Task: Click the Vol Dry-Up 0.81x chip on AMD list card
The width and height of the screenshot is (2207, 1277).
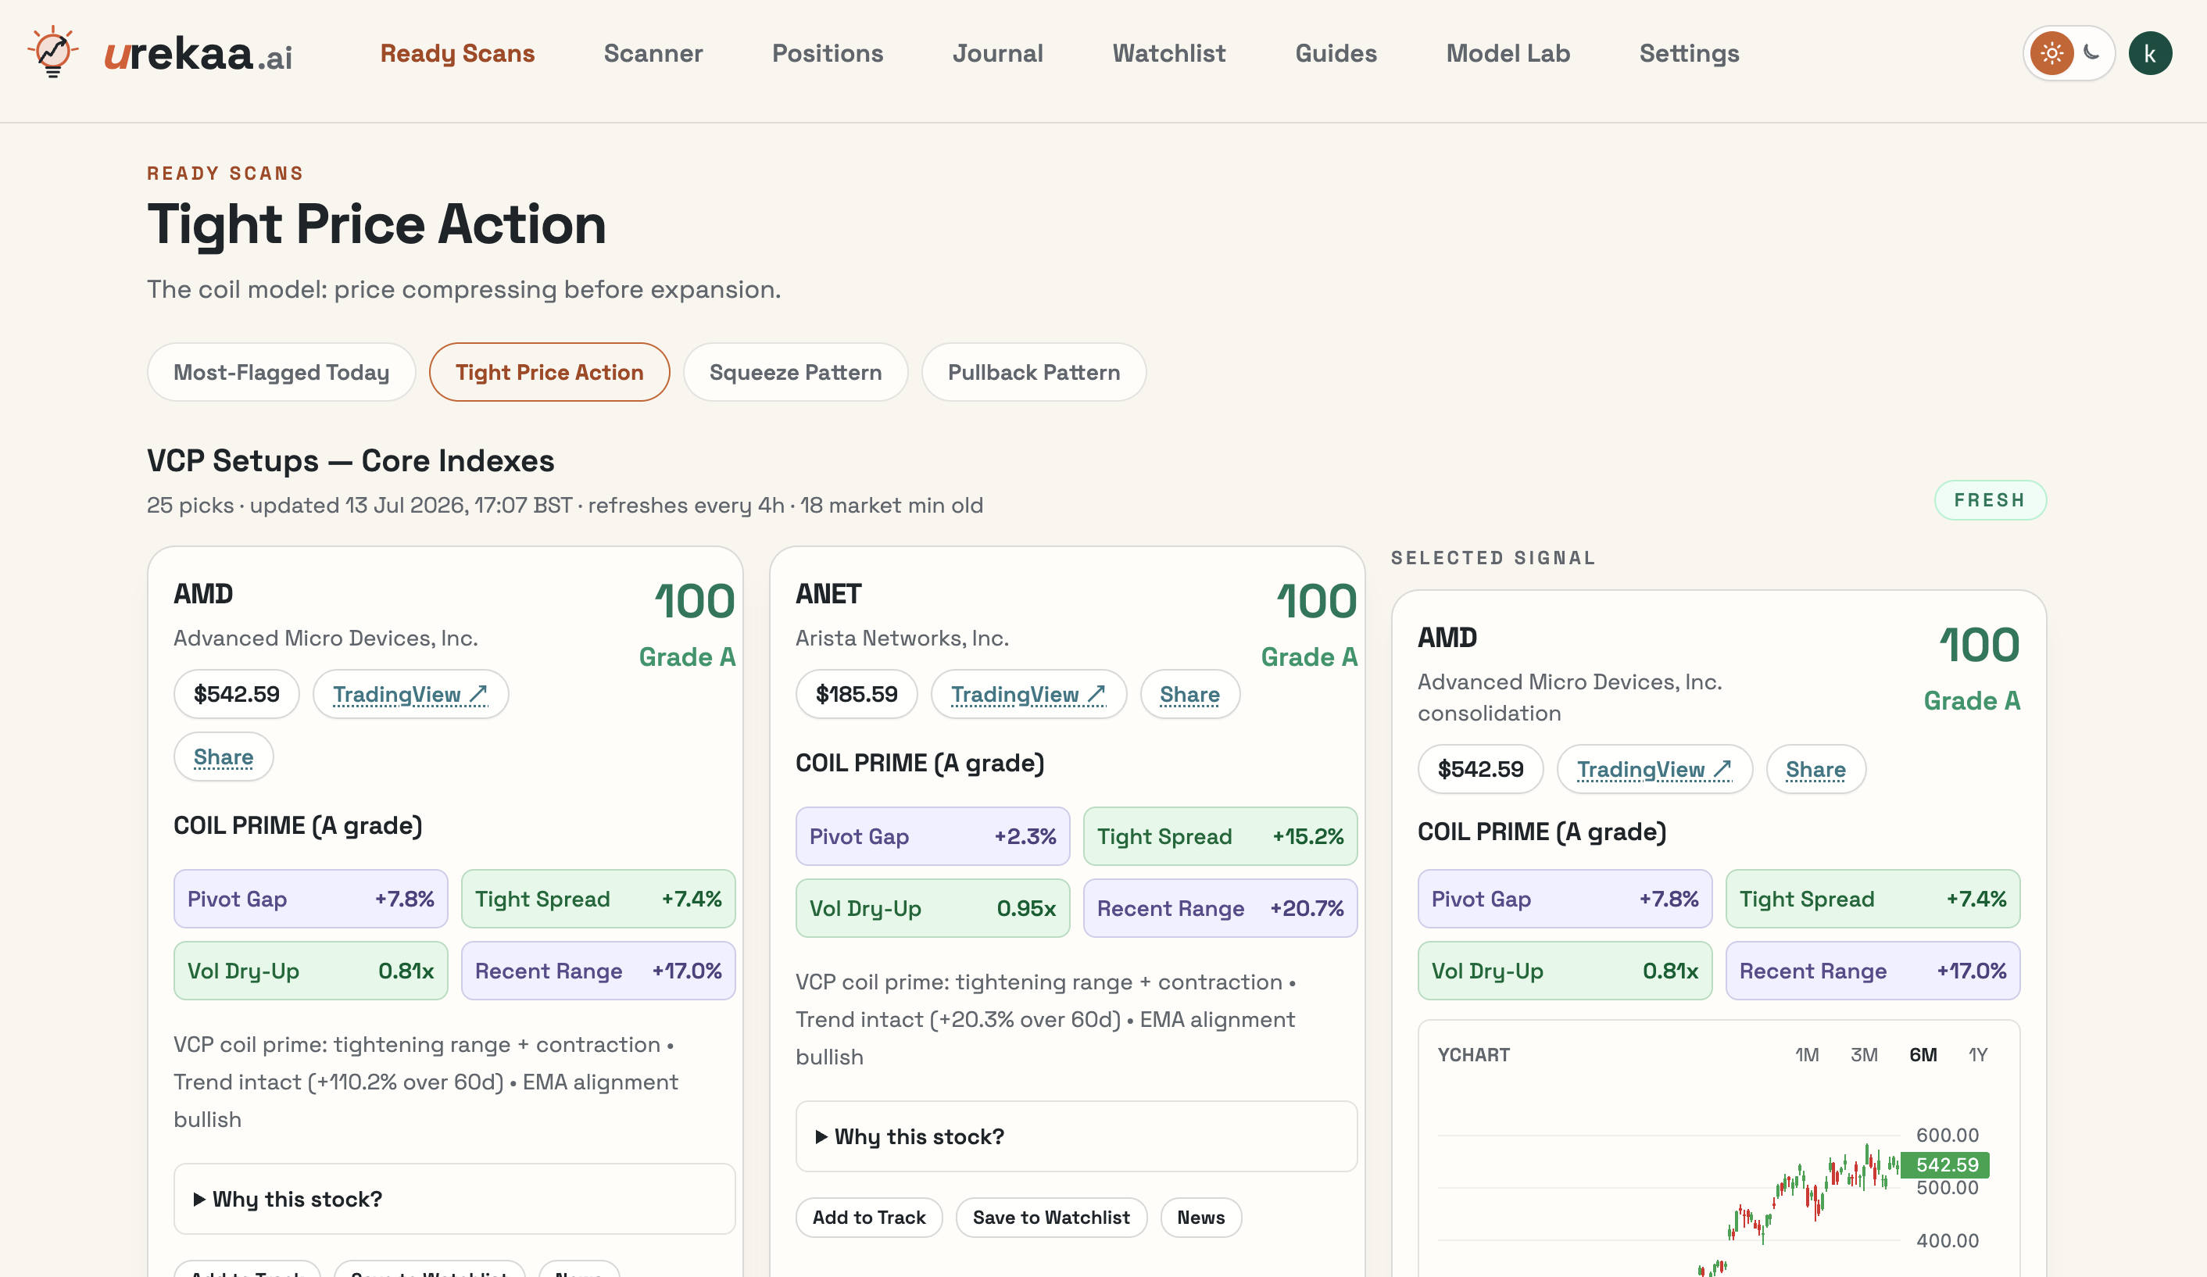Action: (x=311, y=971)
